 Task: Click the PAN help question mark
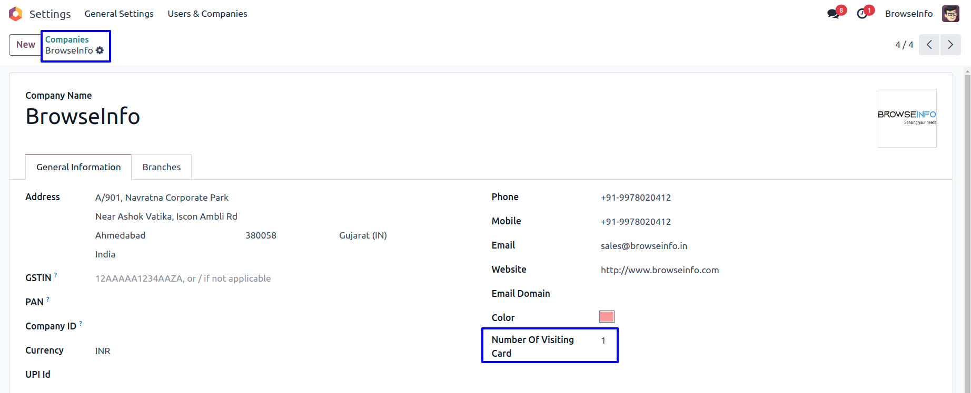[48, 299]
